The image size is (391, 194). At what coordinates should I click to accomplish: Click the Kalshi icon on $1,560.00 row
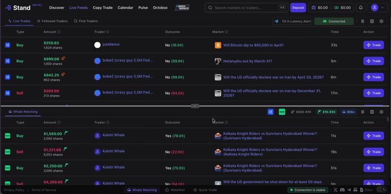coord(8,136)
